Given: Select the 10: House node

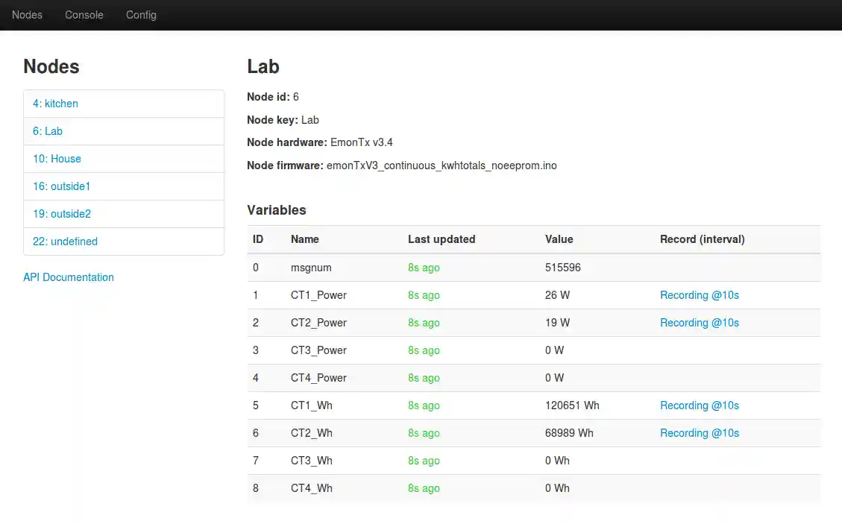Looking at the screenshot, I should click(57, 159).
